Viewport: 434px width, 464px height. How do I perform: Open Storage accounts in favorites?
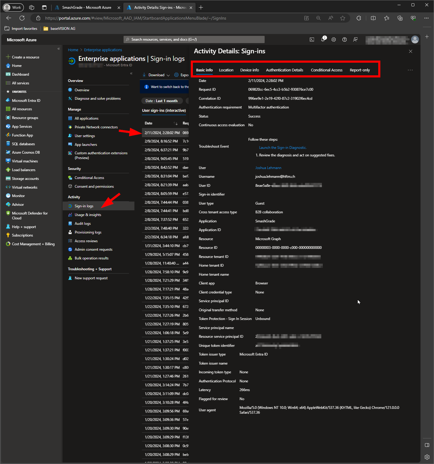pos(22,179)
